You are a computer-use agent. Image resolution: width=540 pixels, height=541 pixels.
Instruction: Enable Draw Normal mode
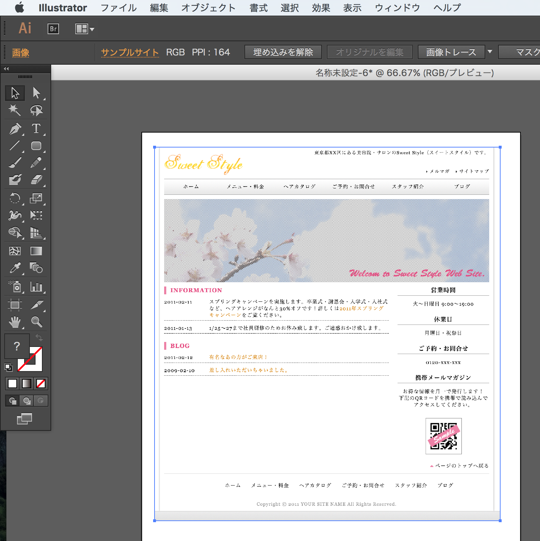point(12,401)
